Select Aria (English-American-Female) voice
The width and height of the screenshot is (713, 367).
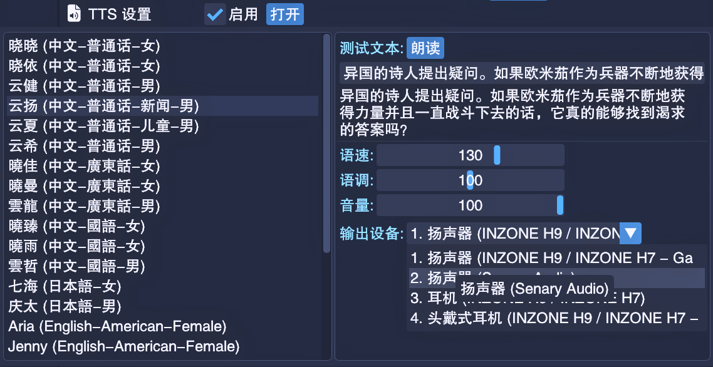(117, 326)
